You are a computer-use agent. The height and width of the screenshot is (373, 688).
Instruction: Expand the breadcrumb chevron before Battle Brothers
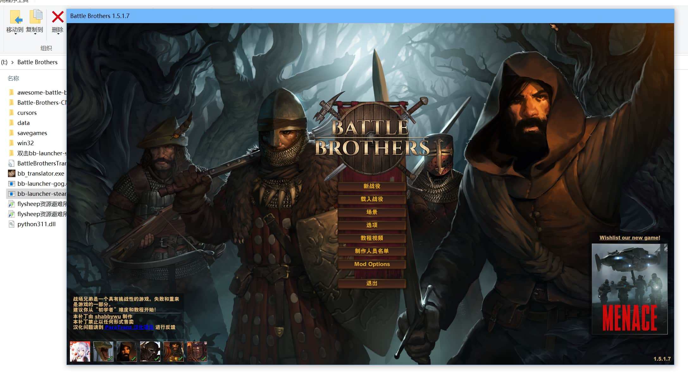(x=12, y=62)
